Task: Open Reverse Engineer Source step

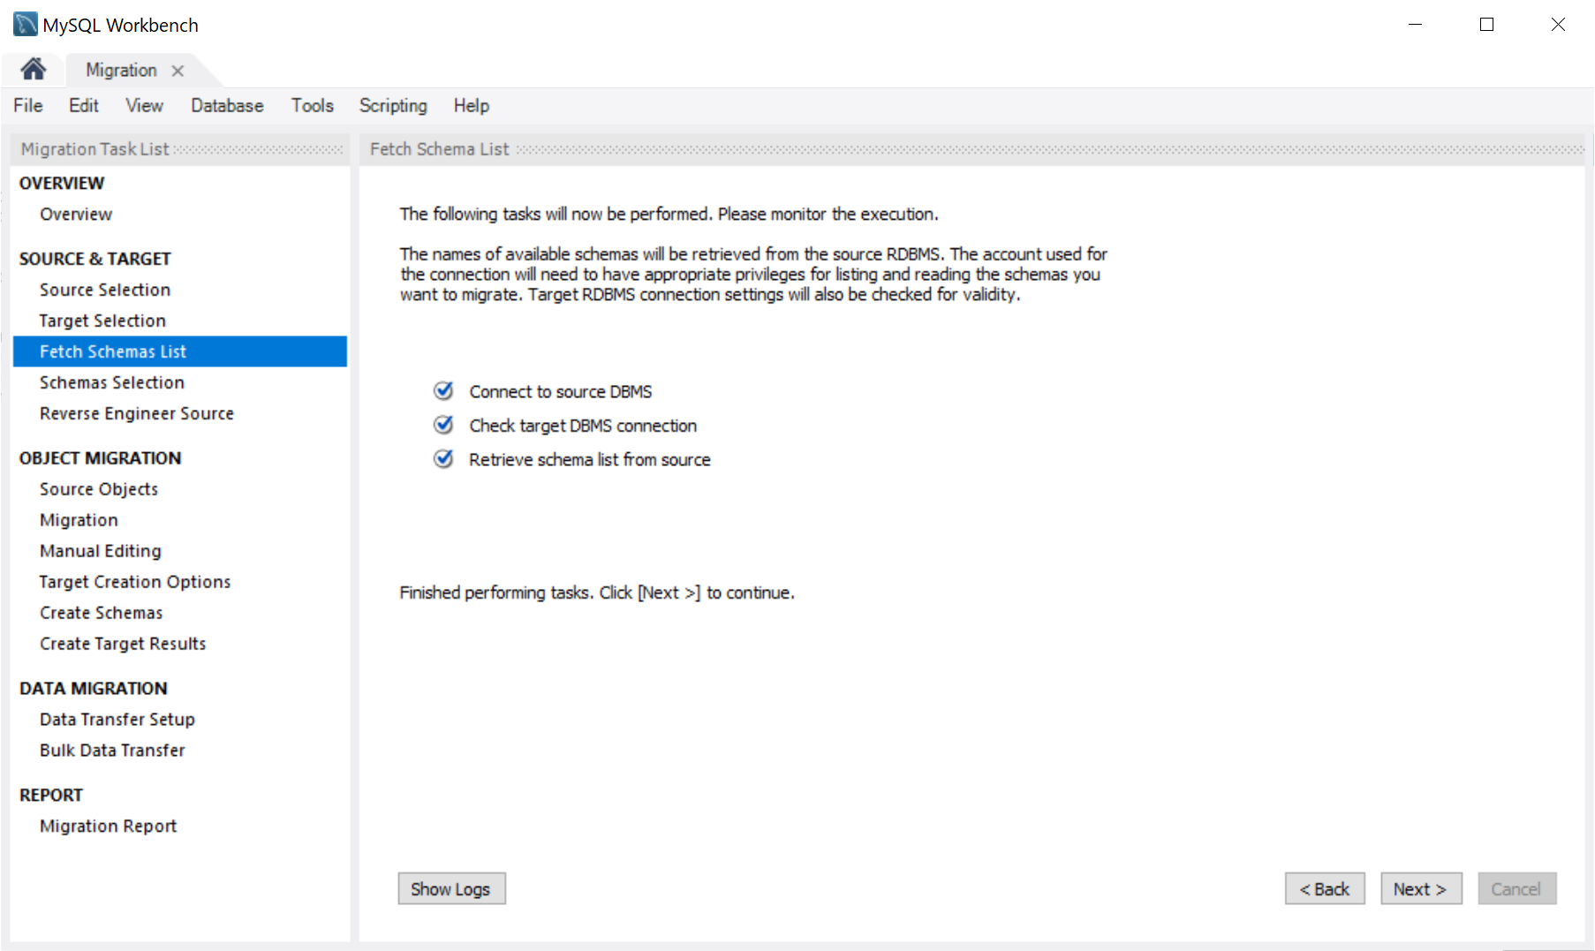Action: [137, 413]
